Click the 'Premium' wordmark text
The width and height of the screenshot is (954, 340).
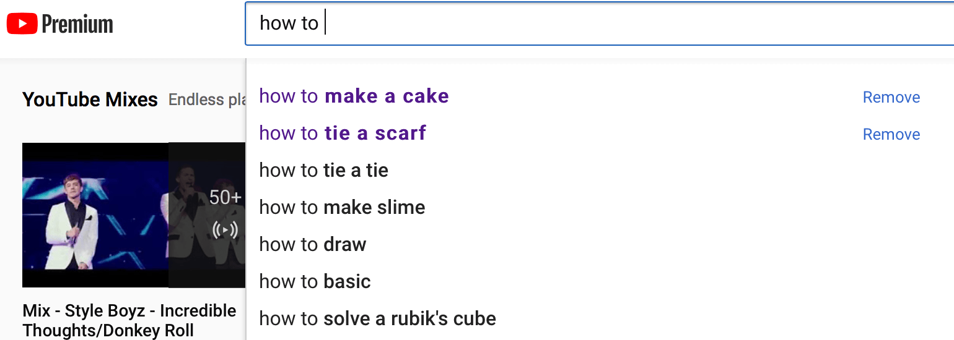[x=77, y=25]
